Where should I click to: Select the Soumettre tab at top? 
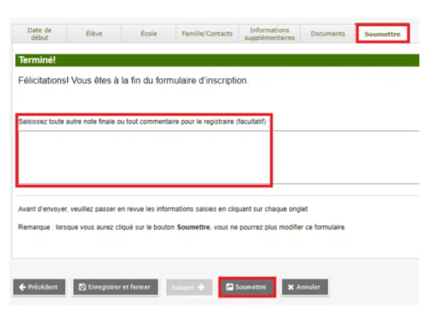(x=382, y=34)
